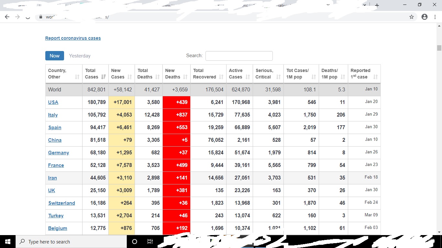Screen dimensions: 442x248
Task: Sort table by Active Cases column
Action: (x=239, y=74)
